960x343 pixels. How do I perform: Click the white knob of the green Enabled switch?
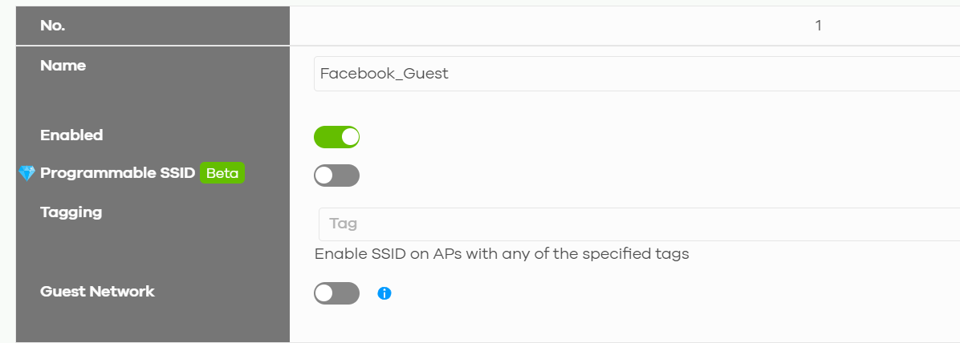click(350, 137)
